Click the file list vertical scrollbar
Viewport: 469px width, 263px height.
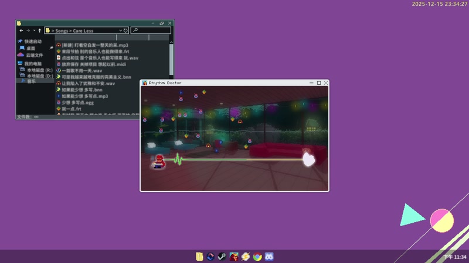pyautogui.click(x=171, y=60)
